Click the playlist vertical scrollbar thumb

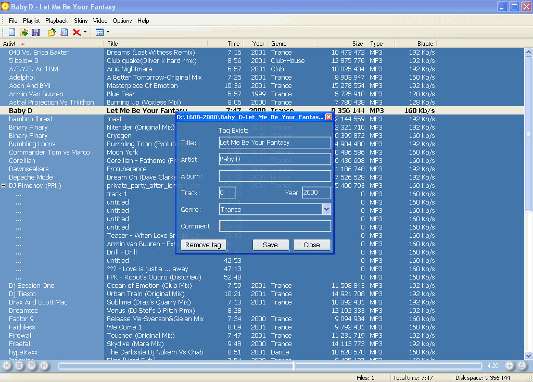click(528, 135)
